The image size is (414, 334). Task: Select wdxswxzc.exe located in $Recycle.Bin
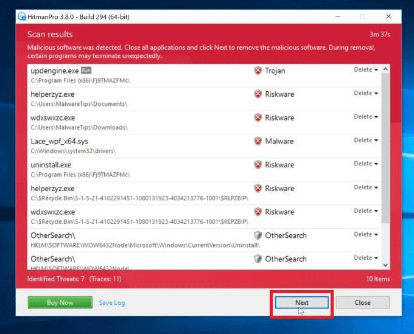coord(205,217)
